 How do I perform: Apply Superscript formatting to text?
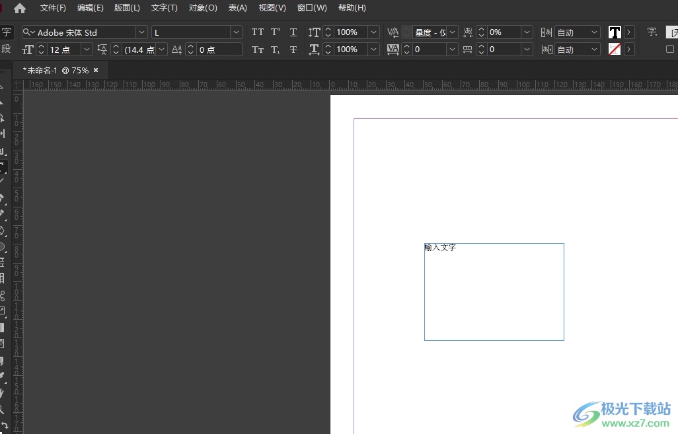tap(276, 32)
